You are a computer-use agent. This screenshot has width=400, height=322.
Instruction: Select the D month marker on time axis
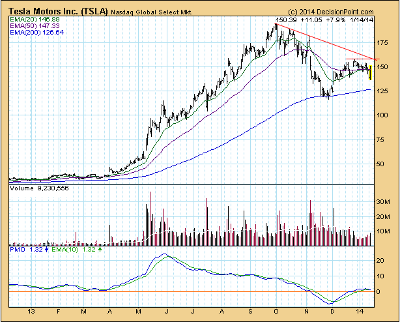pos(333,313)
